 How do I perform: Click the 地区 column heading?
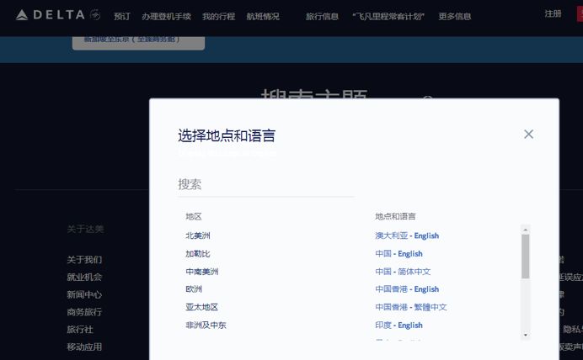point(194,216)
